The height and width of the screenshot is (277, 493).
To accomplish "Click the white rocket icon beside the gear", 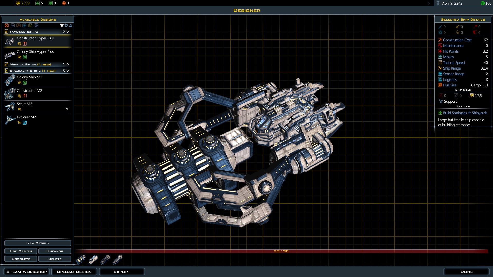I will (62, 25).
